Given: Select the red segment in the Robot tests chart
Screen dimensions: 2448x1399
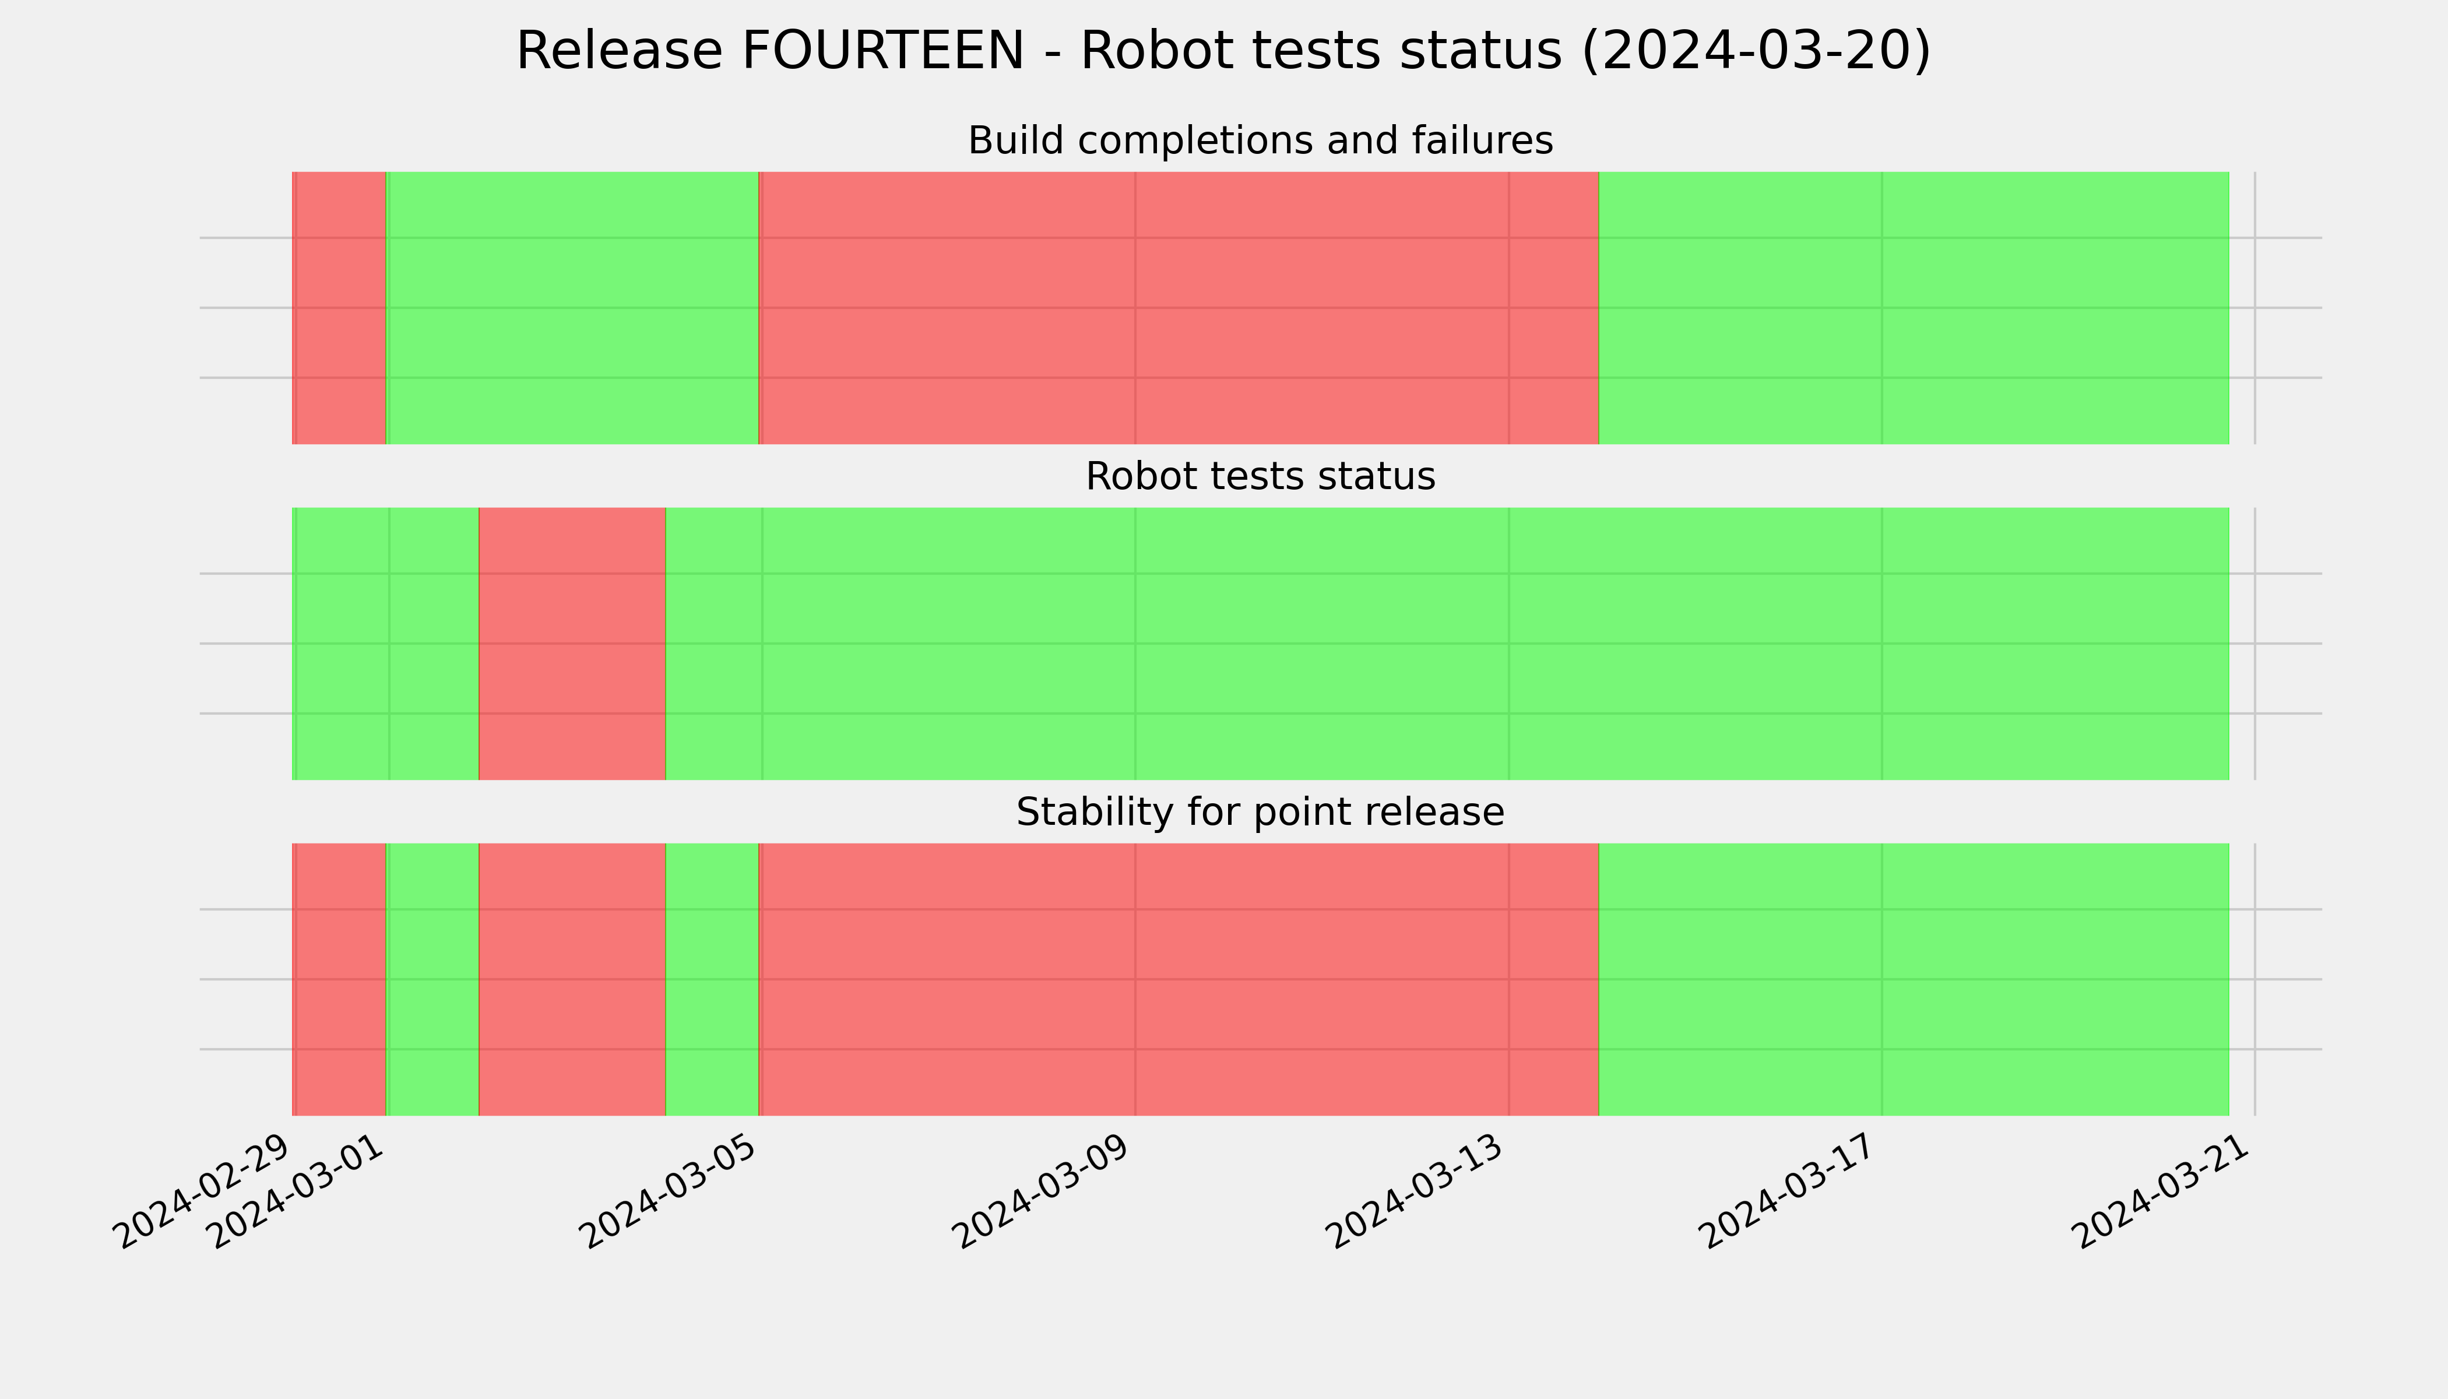Looking at the screenshot, I should tap(572, 644).
